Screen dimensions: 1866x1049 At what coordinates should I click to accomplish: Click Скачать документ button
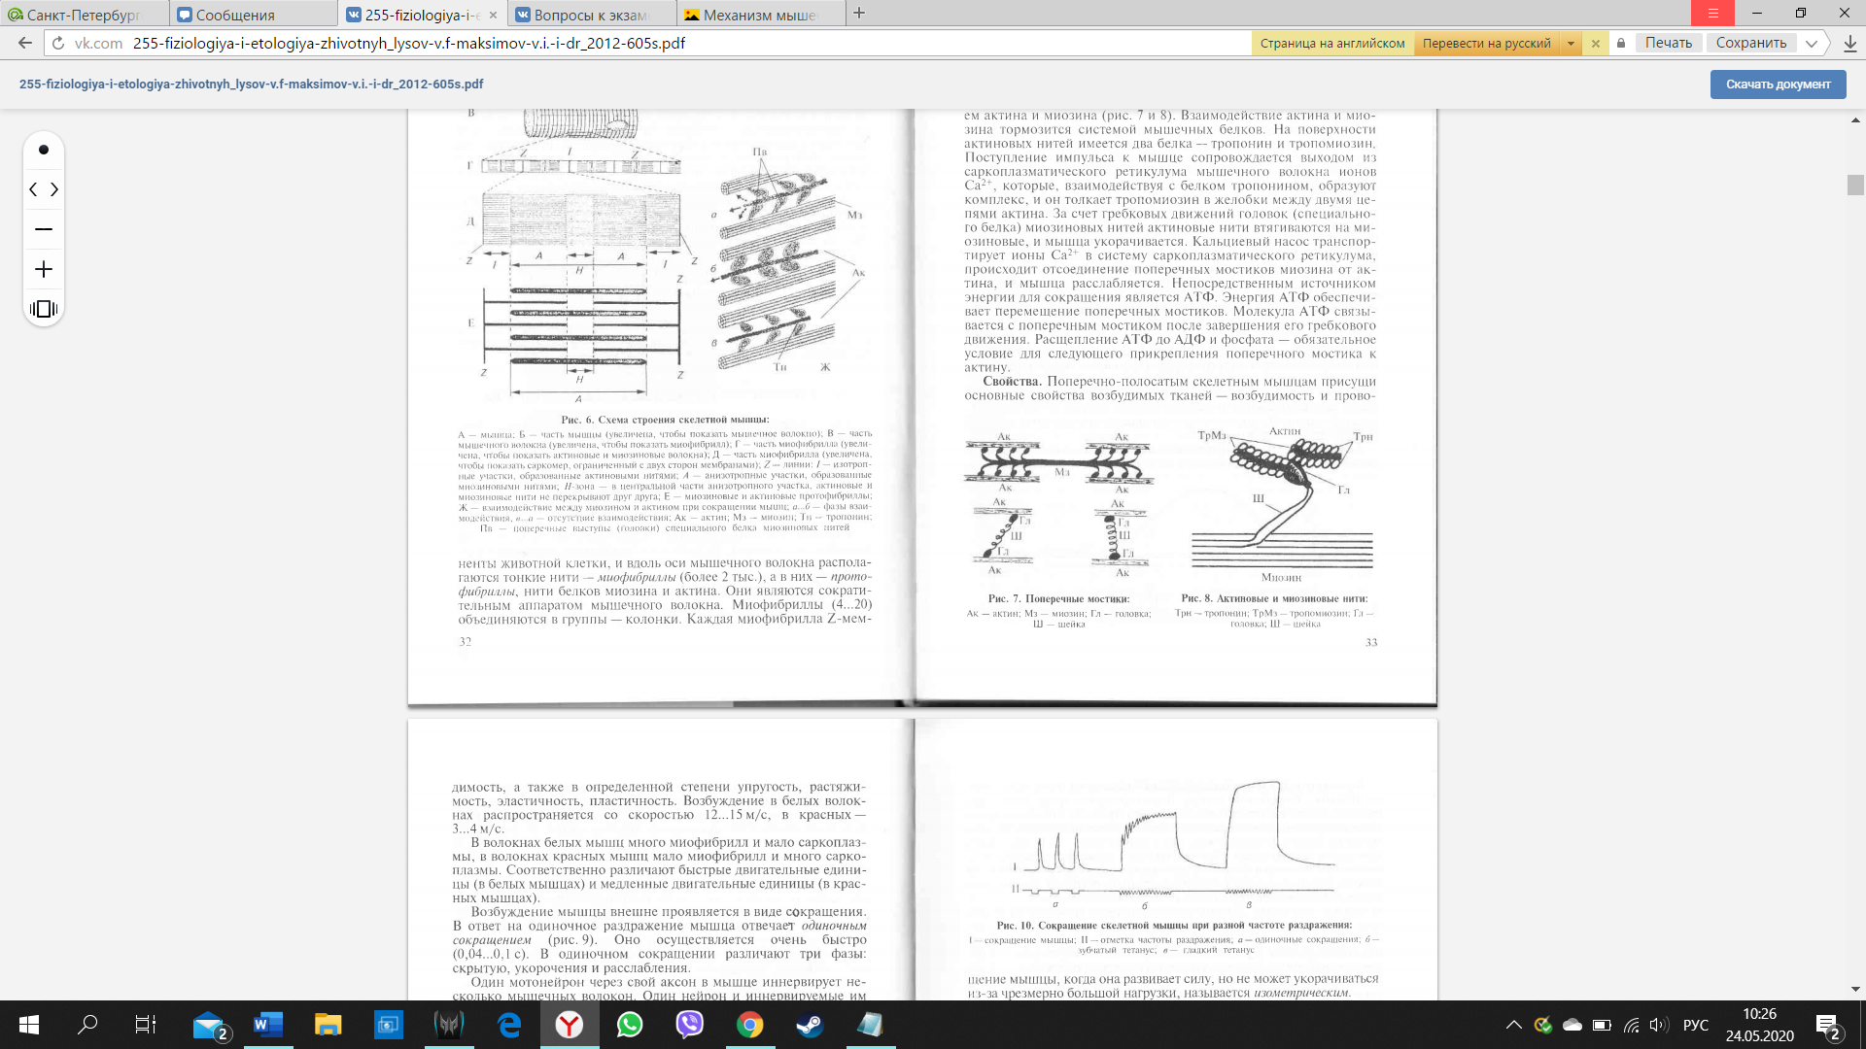[x=1778, y=85]
